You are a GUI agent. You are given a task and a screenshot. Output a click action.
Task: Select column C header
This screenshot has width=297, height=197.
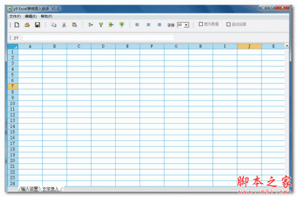click(79, 46)
